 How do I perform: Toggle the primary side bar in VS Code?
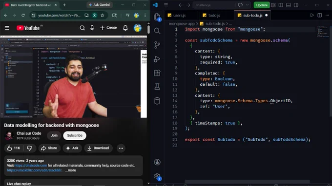(281, 5)
